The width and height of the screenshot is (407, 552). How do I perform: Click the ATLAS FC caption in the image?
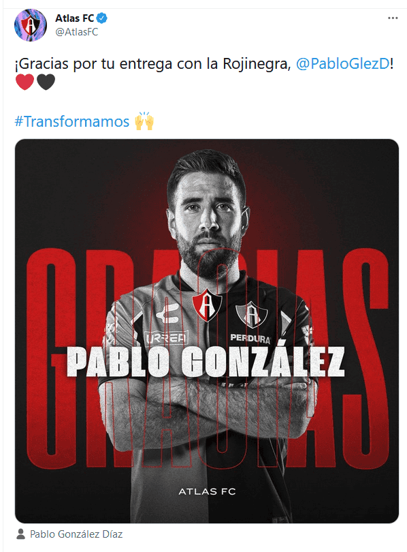(x=207, y=491)
